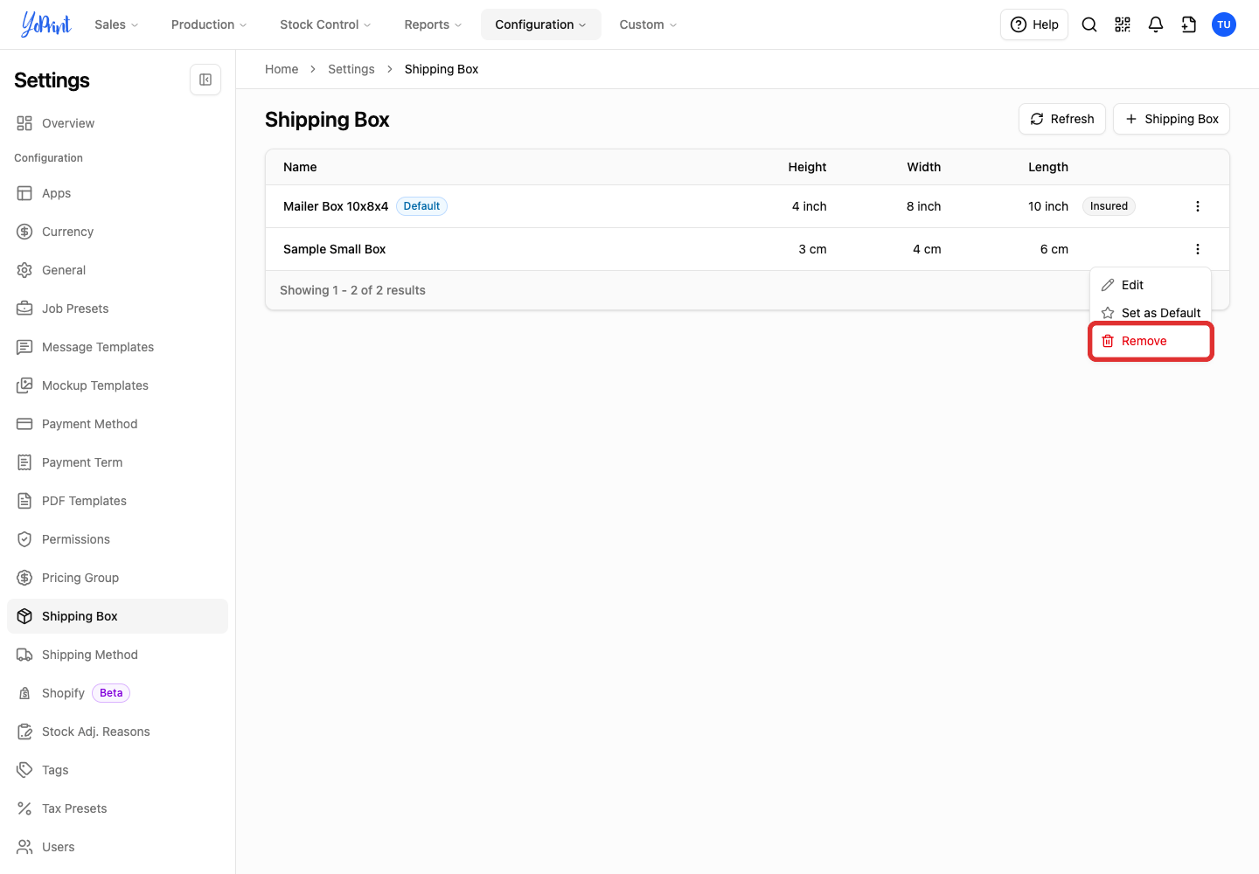Screen dimensions: 1259x874
Task: Open Stock Adj. Reasons settings
Action: pos(117,732)
